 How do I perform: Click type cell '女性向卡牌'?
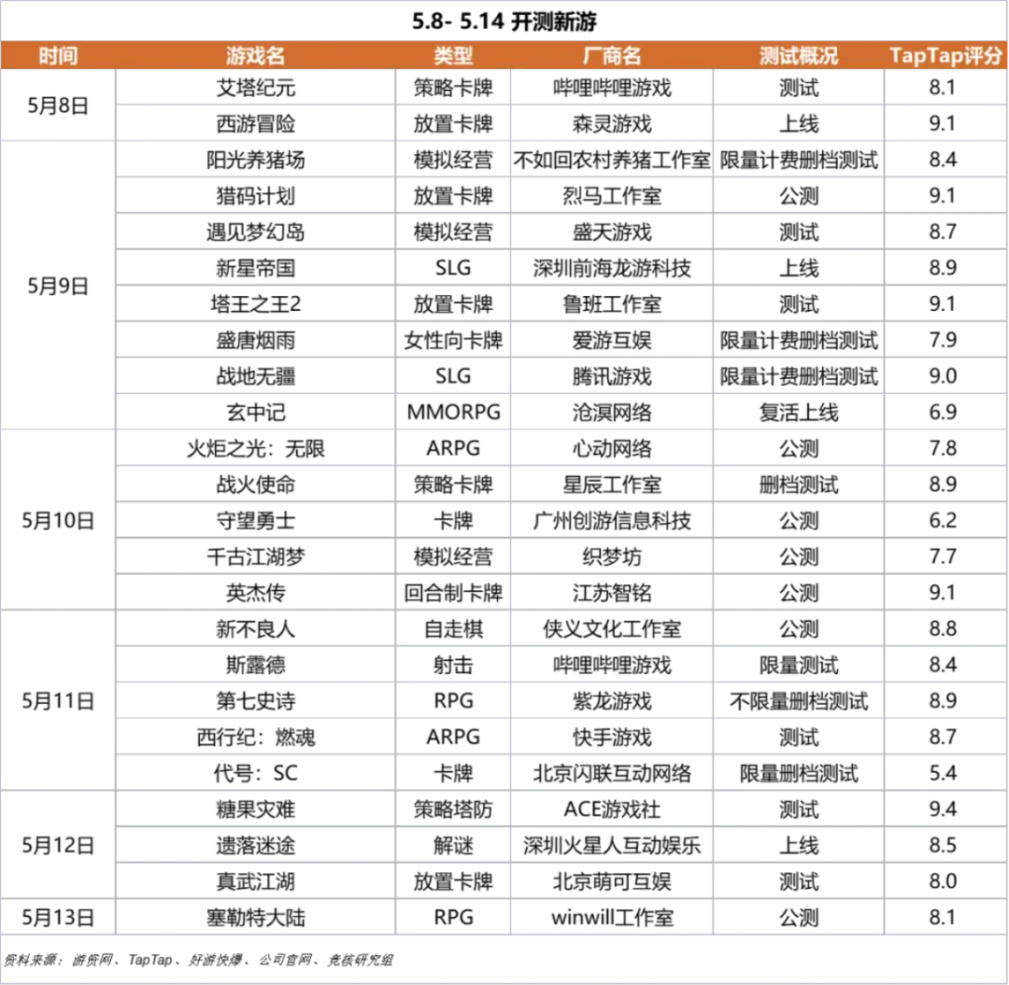point(453,340)
